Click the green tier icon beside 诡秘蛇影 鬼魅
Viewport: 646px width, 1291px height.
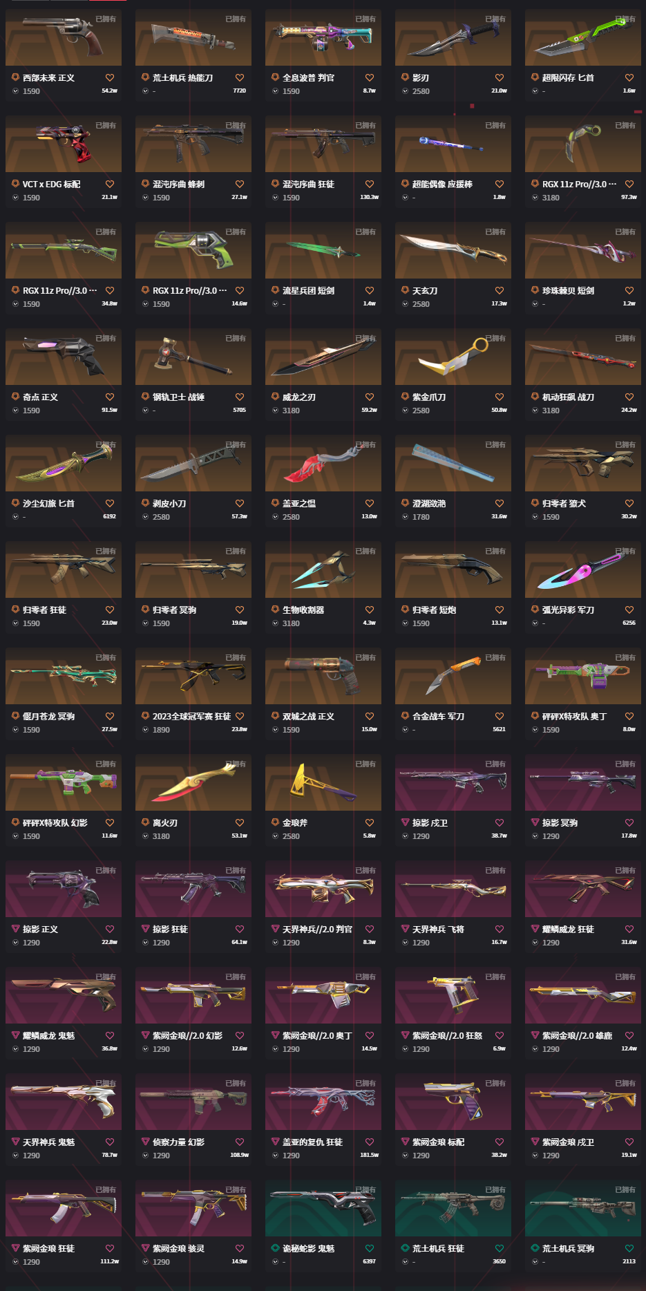pyautogui.click(x=275, y=1248)
